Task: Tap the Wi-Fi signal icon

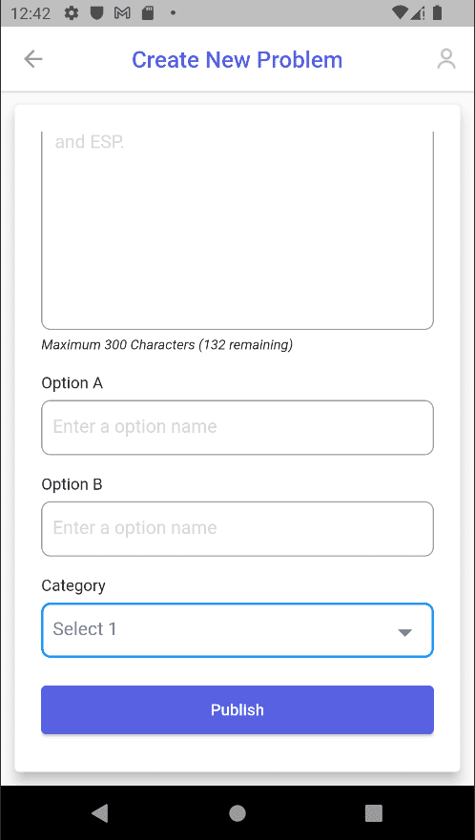Action: (400, 12)
